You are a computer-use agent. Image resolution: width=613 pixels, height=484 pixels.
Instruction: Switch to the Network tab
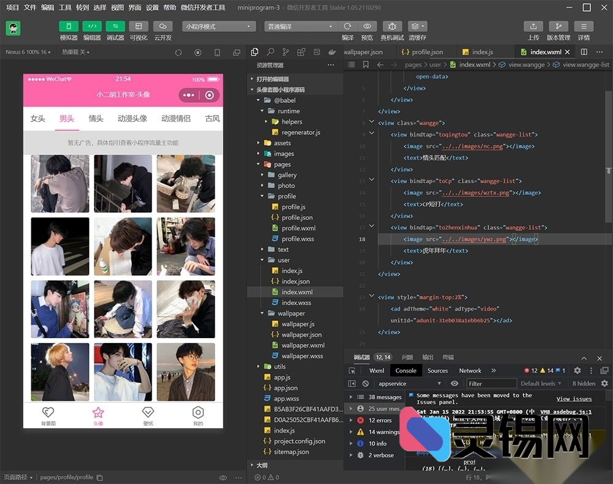pyautogui.click(x=470, y=371)
